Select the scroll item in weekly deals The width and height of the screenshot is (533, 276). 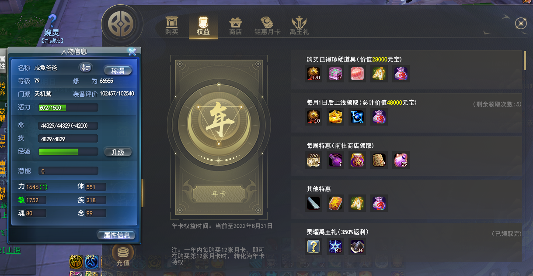tap(379, 160)
